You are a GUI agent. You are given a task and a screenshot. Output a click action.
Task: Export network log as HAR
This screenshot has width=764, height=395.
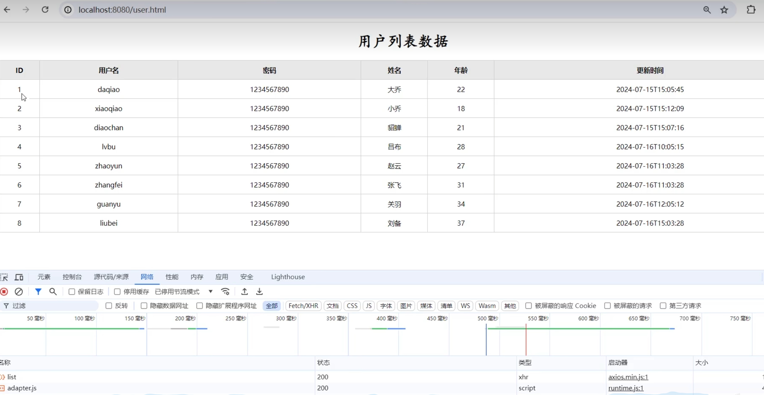coord(259,291)
